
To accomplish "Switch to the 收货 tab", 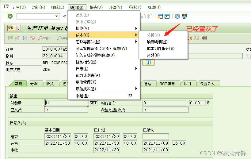I will [50, 84].
